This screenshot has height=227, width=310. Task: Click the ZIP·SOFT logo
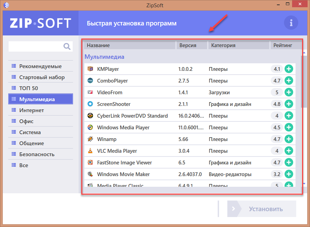click(41, 23)
